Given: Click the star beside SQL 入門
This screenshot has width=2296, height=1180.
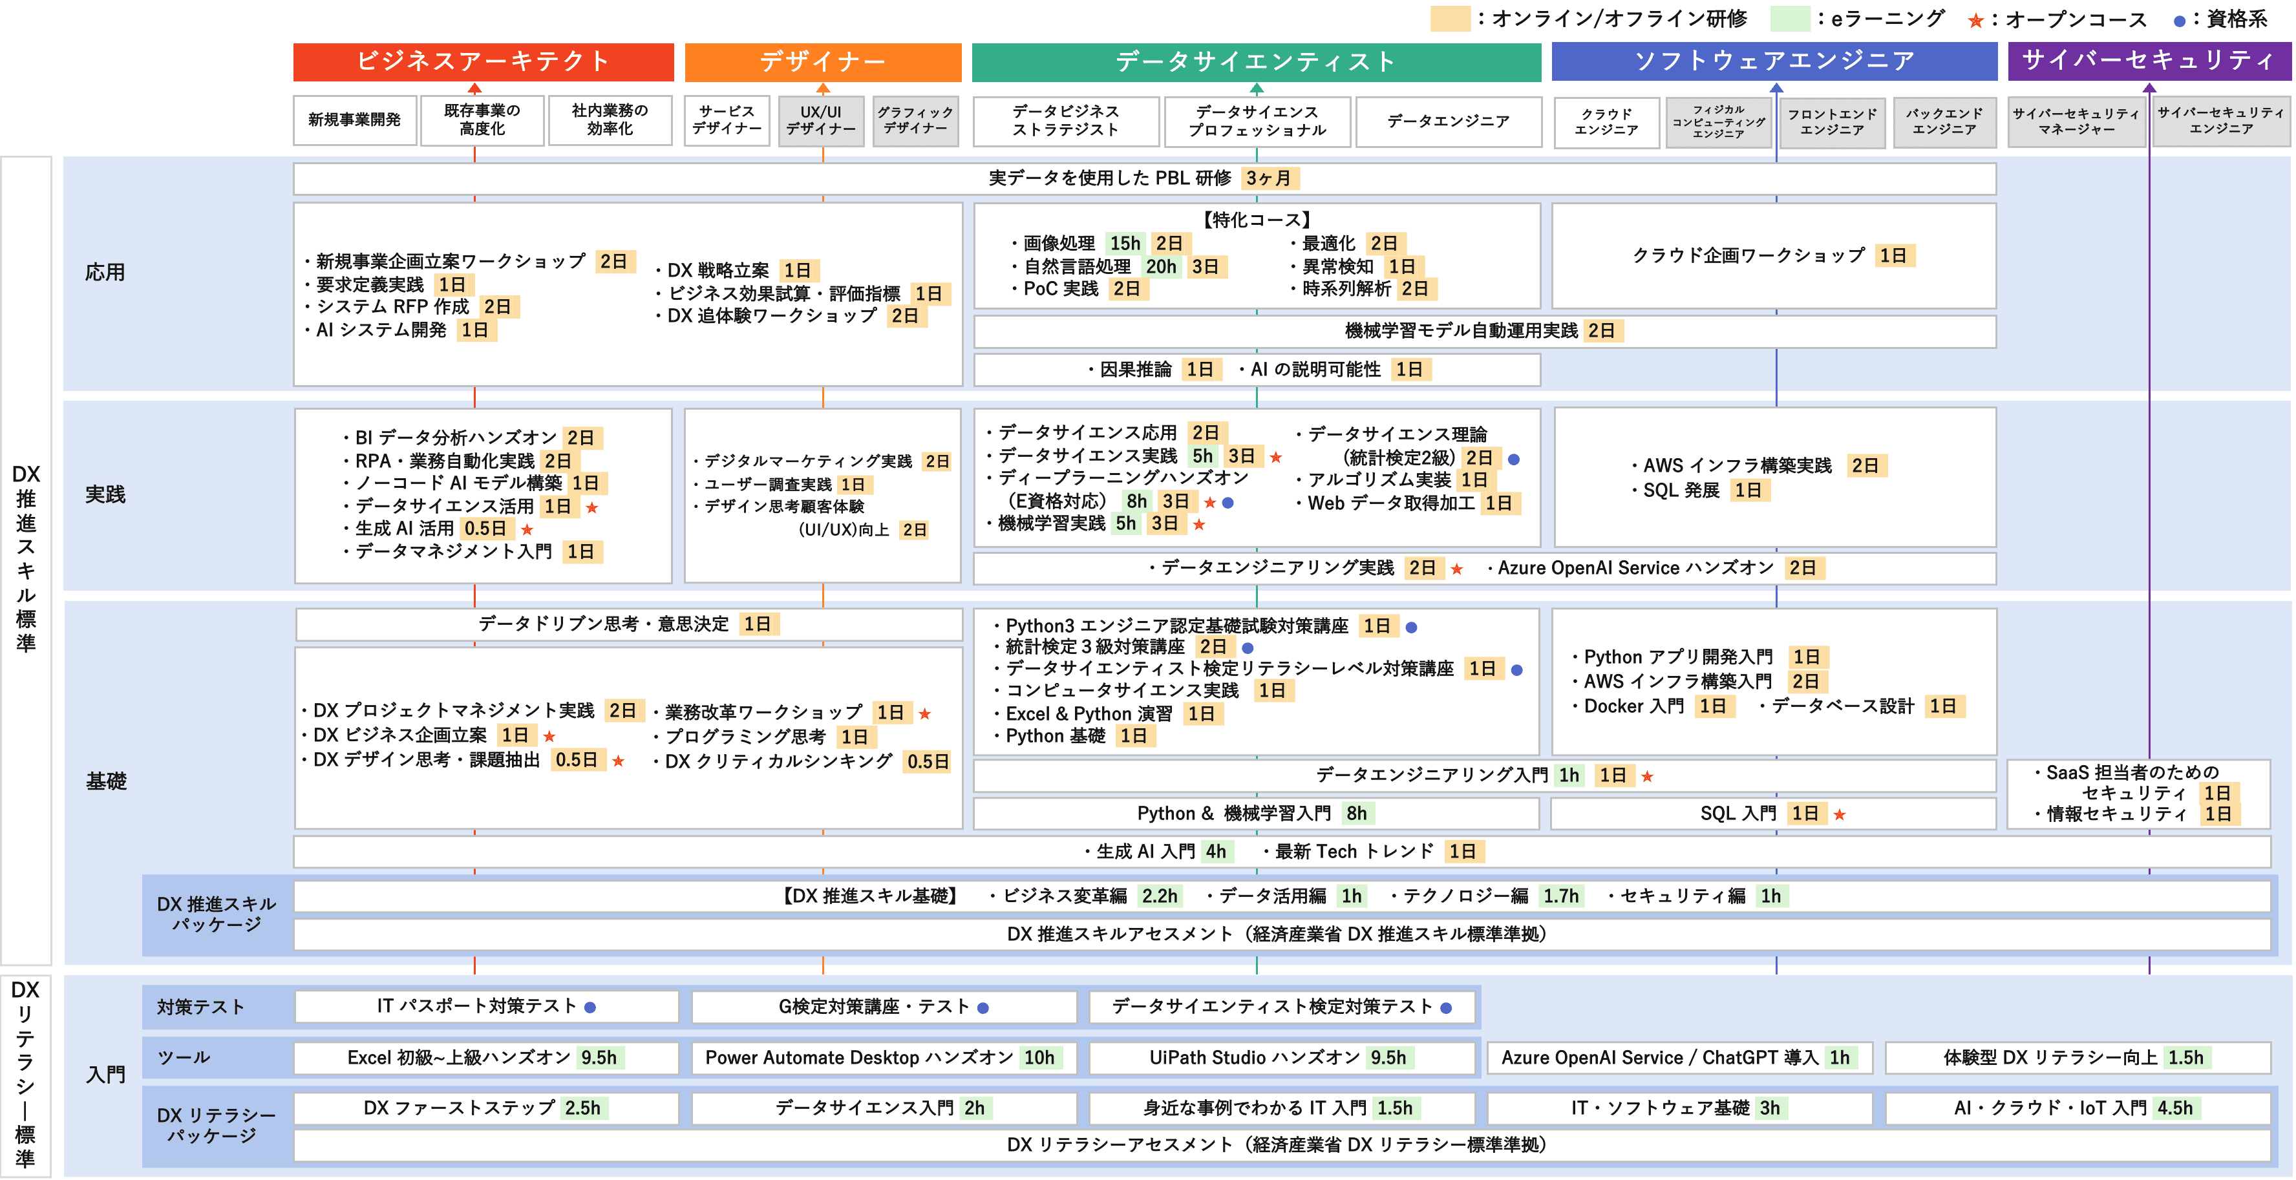Looking at the screenshot, I should 1839,815.
